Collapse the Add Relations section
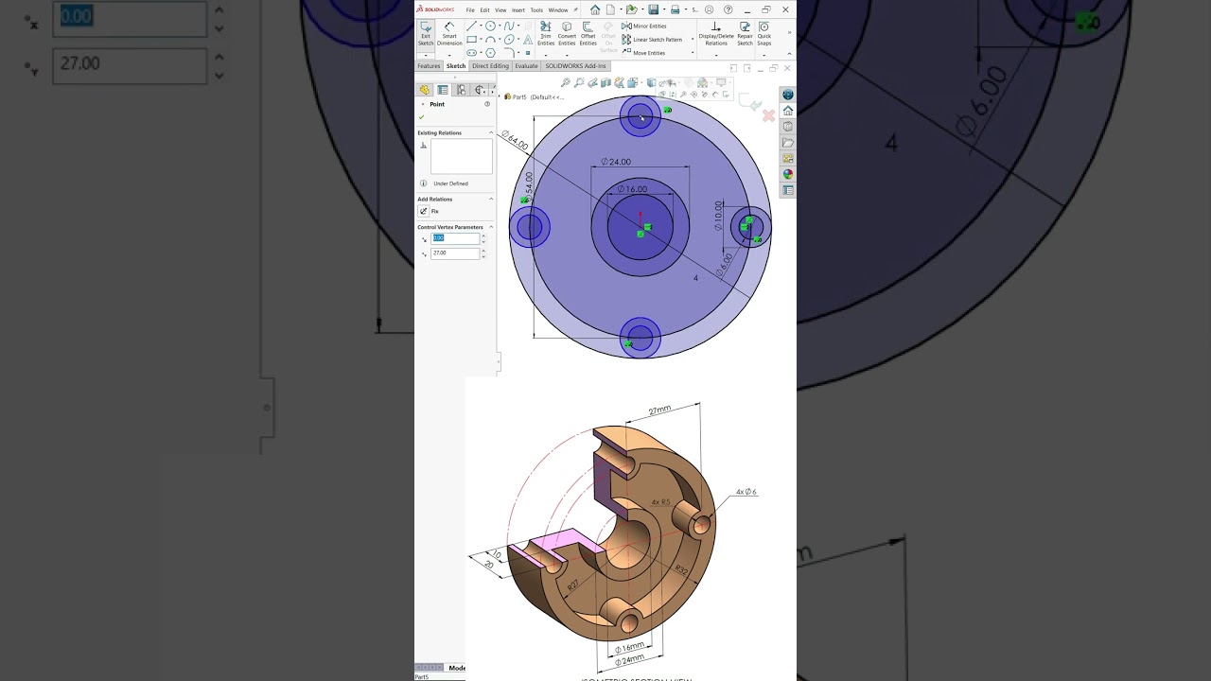The width and height of the screenshot is (1211, 681). pyautogui.click(x=490, y=199)
